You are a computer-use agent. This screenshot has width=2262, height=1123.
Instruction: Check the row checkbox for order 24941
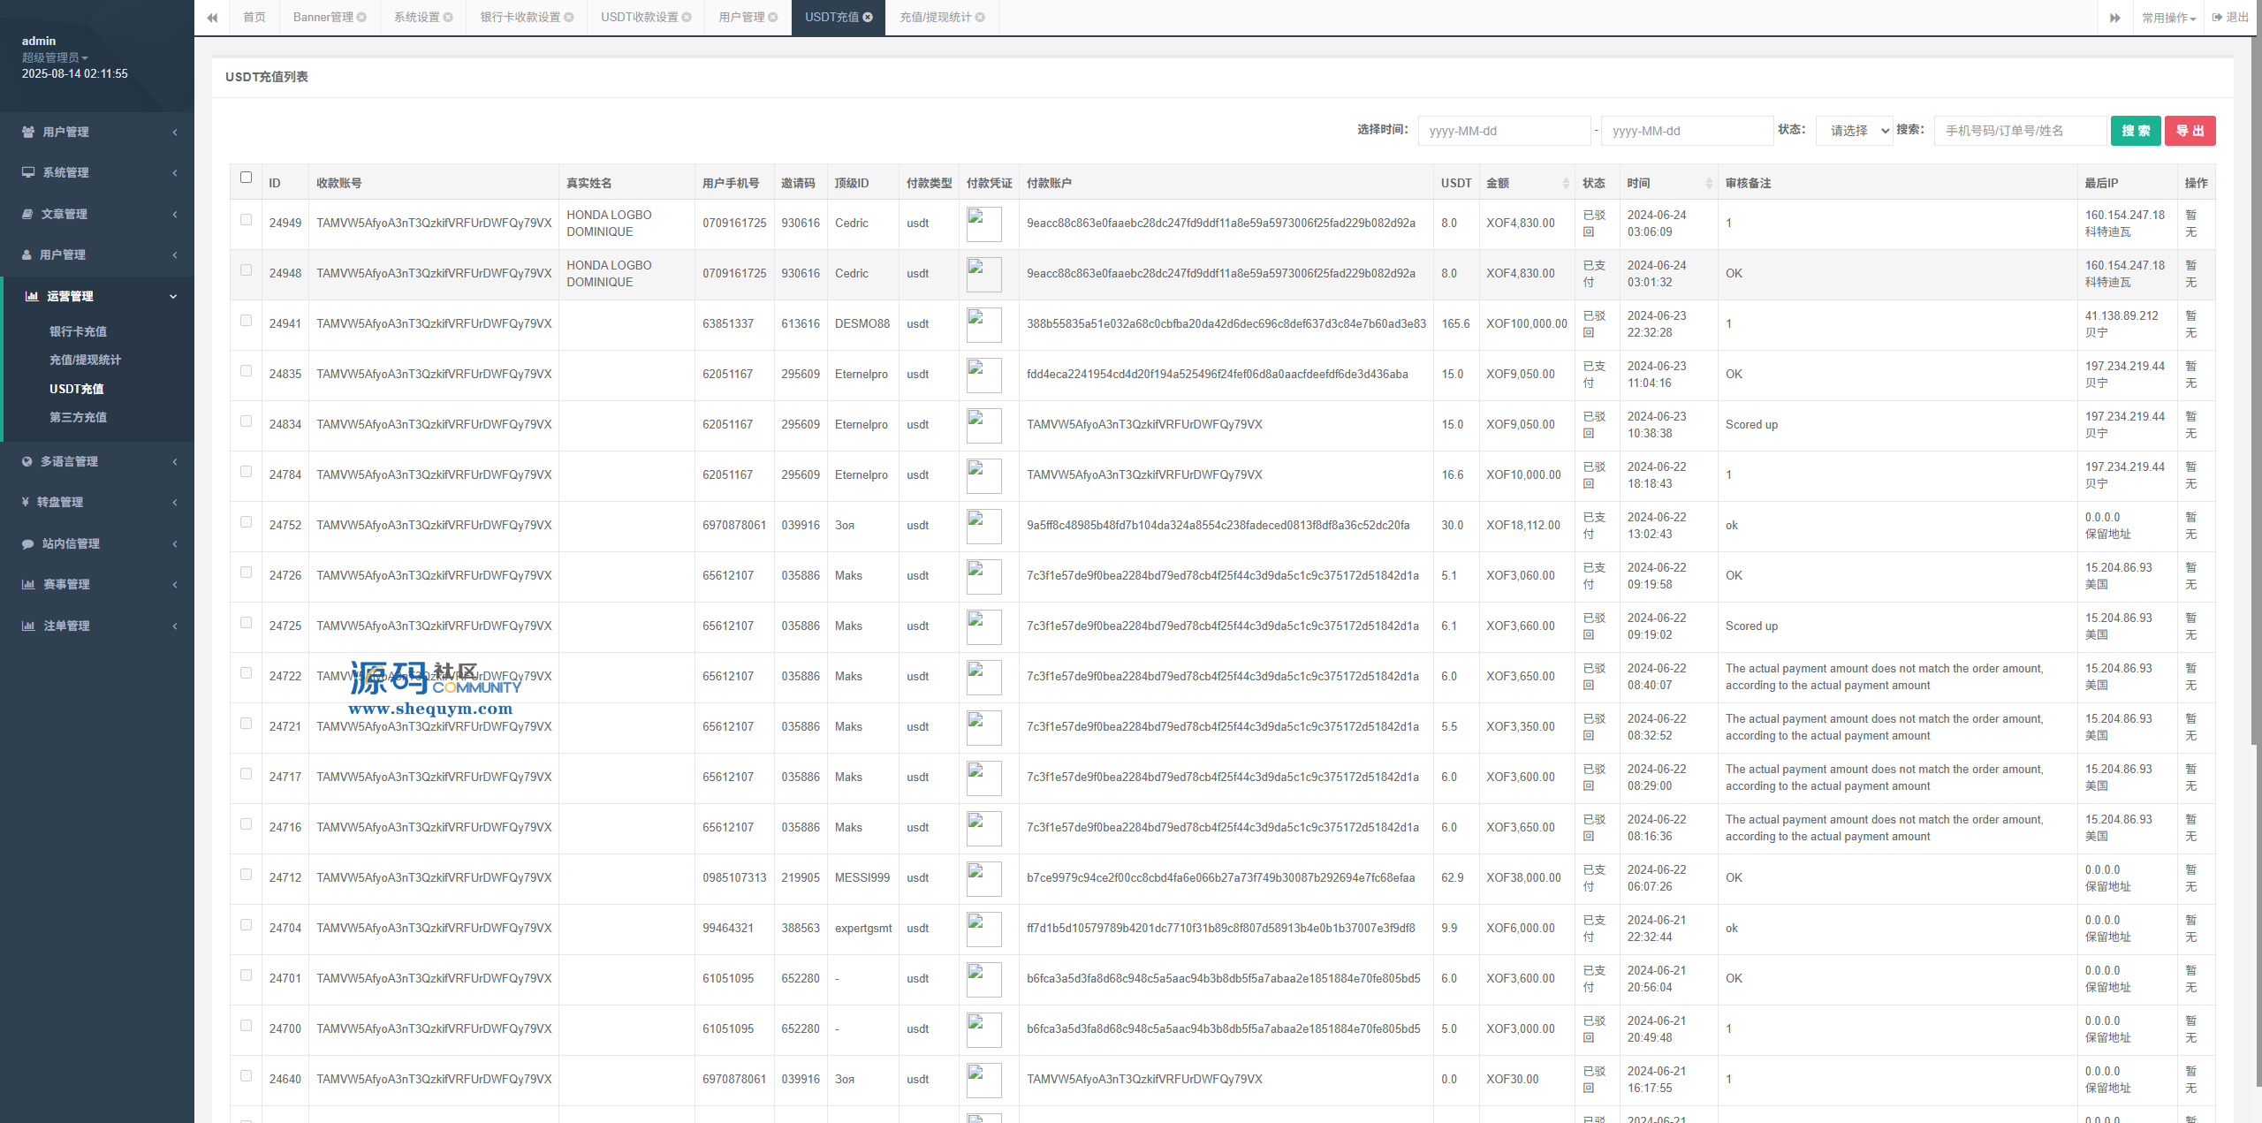[246, 321]
